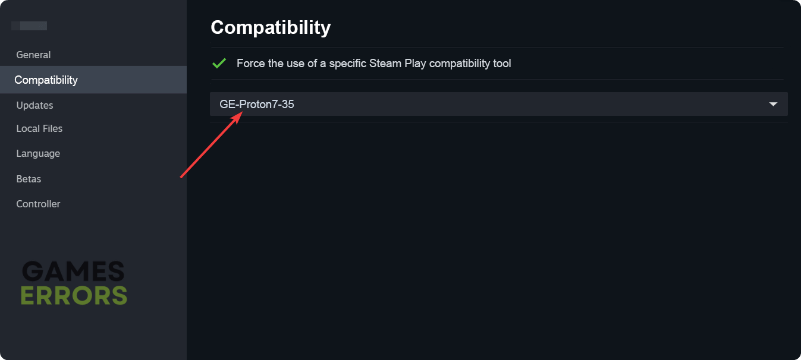Viewport: 801px width, 360px height.
Task: Open the General settings section
Action: 33,55
